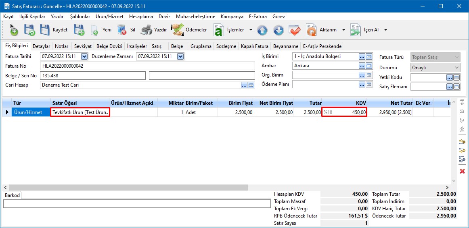The width and height of the screenshot is (469, 228).
Task: Open Ödemeler payments from toolbar
Action: (189, 30)
